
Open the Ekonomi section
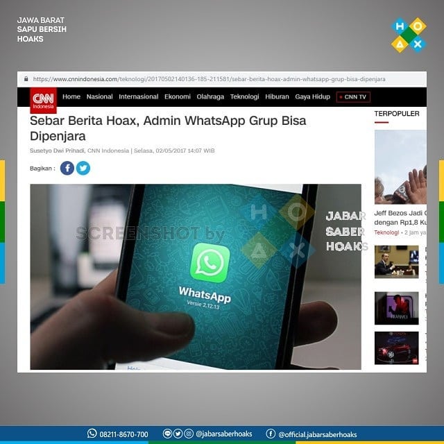(178, 97)
